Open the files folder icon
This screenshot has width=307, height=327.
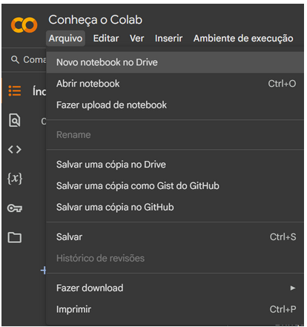[15, 237]
